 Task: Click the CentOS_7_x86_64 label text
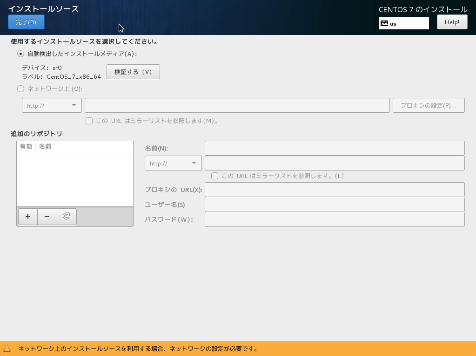(x=74, y=76)
